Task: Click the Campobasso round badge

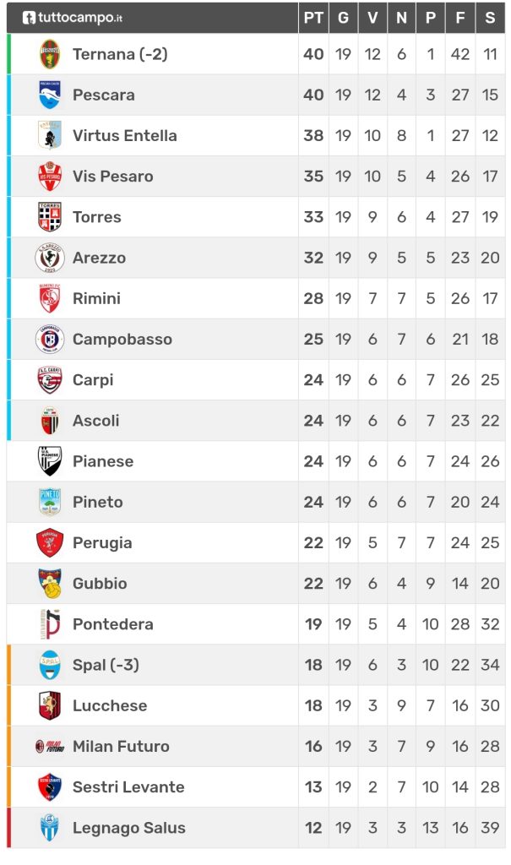Action: coord(50,340)
